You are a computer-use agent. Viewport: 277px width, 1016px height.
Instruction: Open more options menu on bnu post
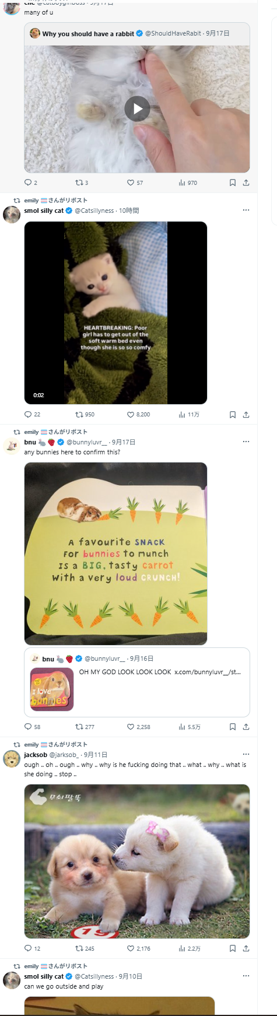[246, 442]
